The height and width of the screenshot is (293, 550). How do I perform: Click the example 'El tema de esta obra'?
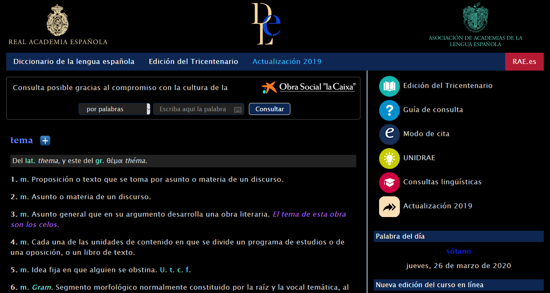(309, 215)
